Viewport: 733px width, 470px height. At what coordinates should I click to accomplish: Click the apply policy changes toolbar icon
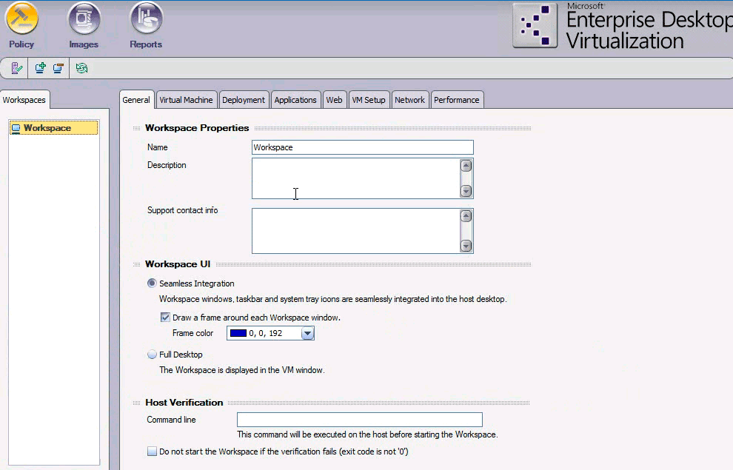[x=16, y=68]
